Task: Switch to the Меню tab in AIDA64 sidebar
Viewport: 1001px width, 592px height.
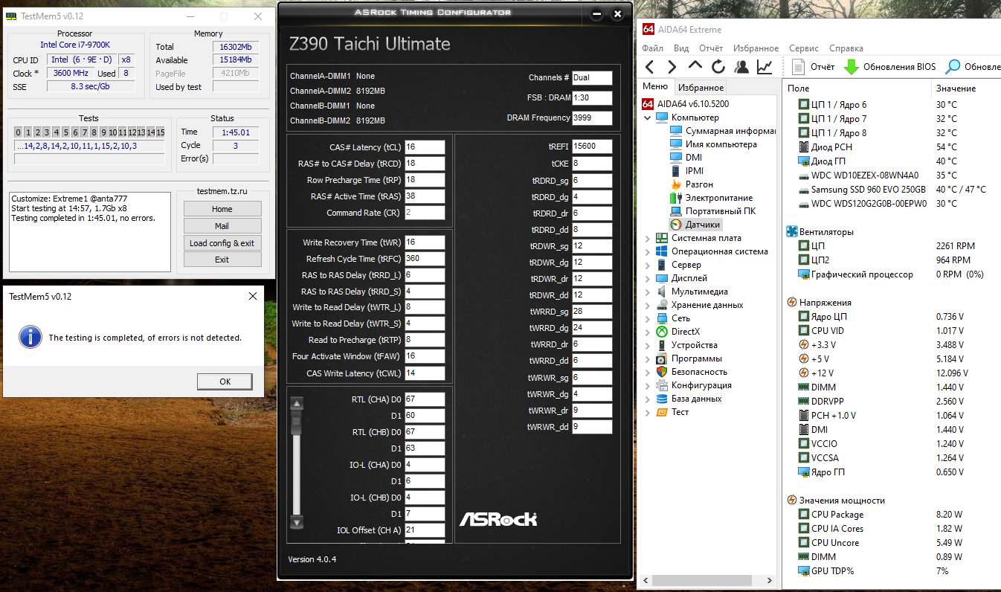Action: [655, 86]
